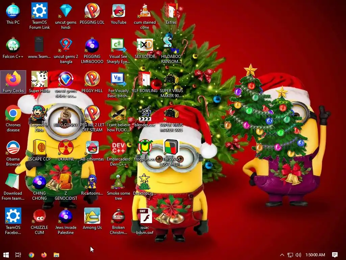
Task: Open the For Visually Basic shortcut
Action: (119, 84)
